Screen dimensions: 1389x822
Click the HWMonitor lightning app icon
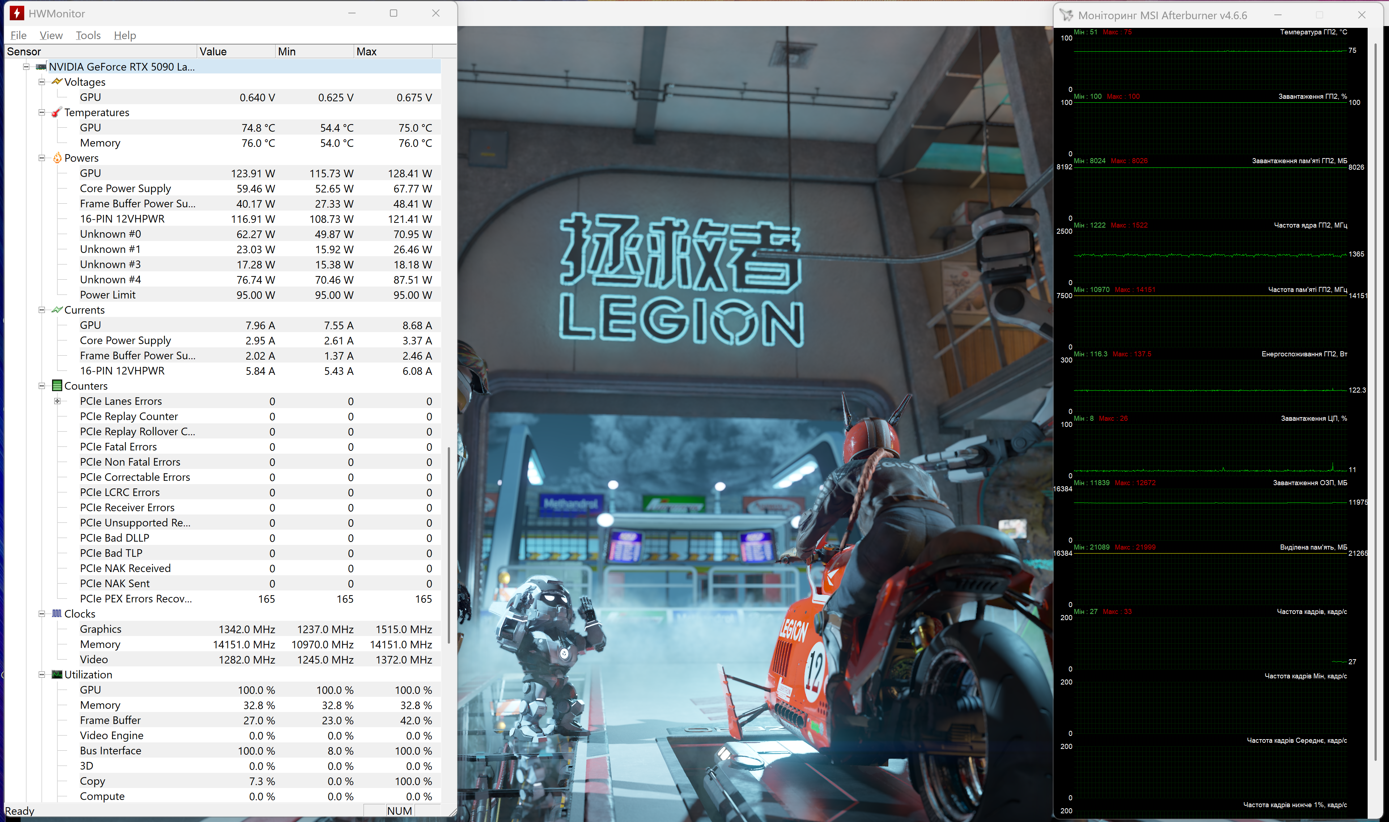[17, 13]
